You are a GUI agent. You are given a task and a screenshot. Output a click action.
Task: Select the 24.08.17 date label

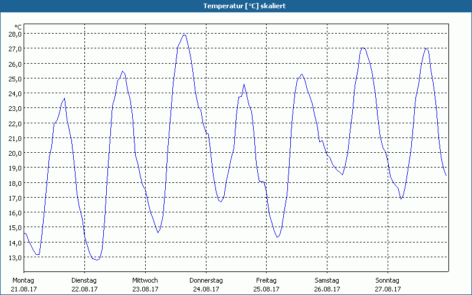pos(206,289)
